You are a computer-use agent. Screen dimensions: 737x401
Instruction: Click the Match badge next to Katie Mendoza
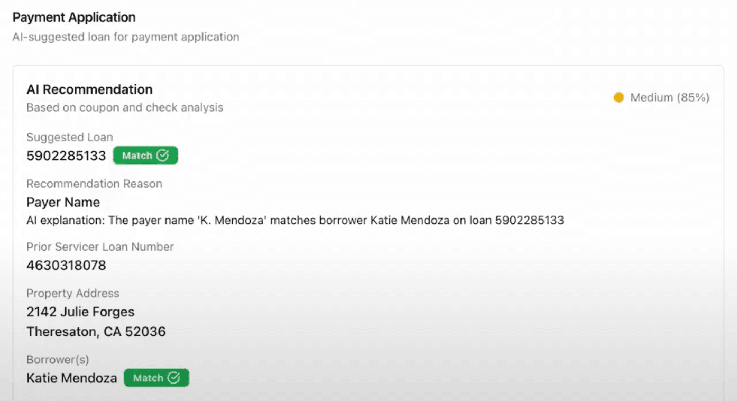click(x=156, y=378)
